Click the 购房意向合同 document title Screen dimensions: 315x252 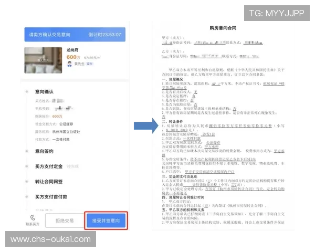[x=223, y=28]
